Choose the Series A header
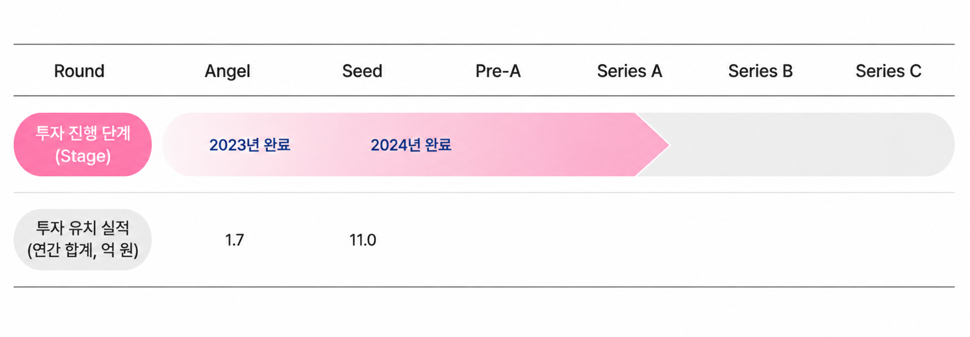This screenshot has height=337, width=970. (630, 71)
